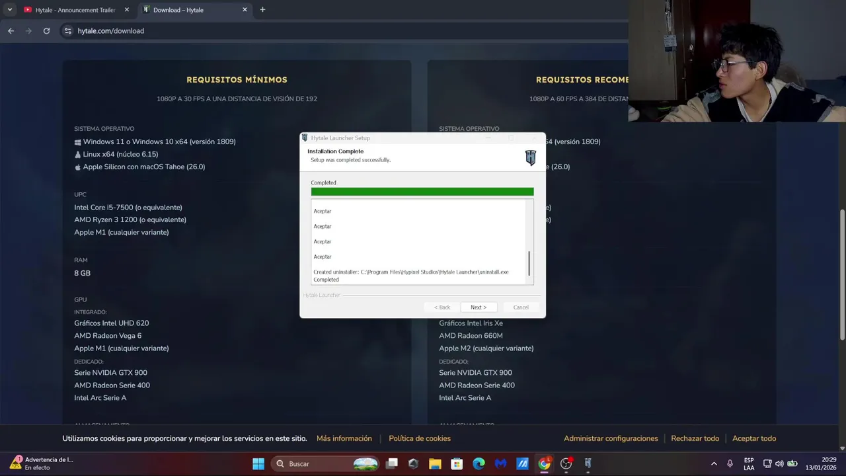Show hidden system tray icons

pyautogui.click(x=714, y=463)
